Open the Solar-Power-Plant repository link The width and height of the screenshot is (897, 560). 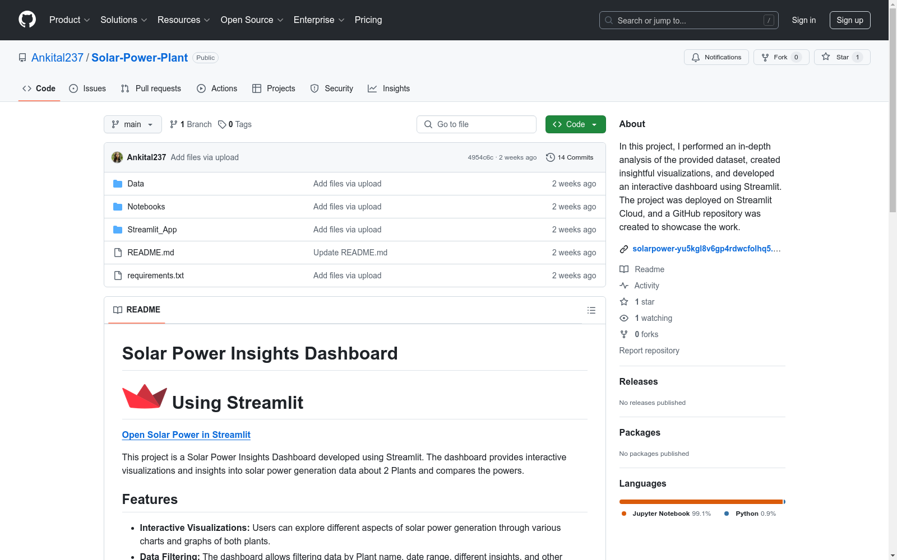[140, 58]
